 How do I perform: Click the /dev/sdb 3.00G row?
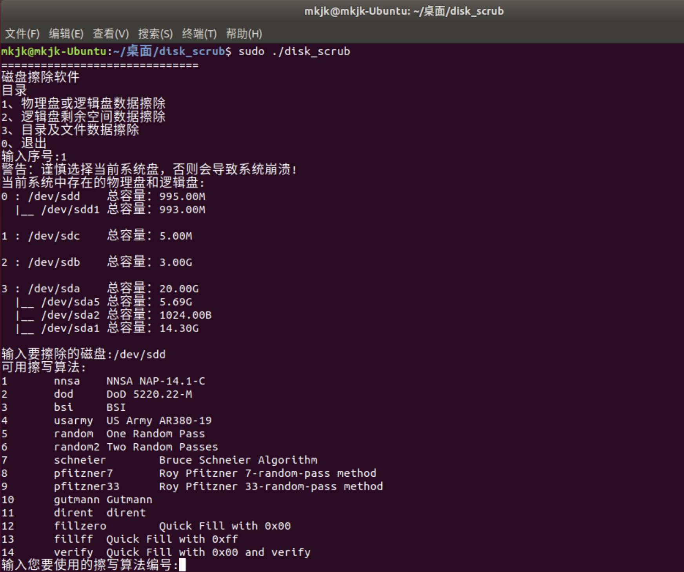[x=97, y=262]
